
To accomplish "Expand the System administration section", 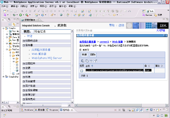I will (x=24, y=82).
